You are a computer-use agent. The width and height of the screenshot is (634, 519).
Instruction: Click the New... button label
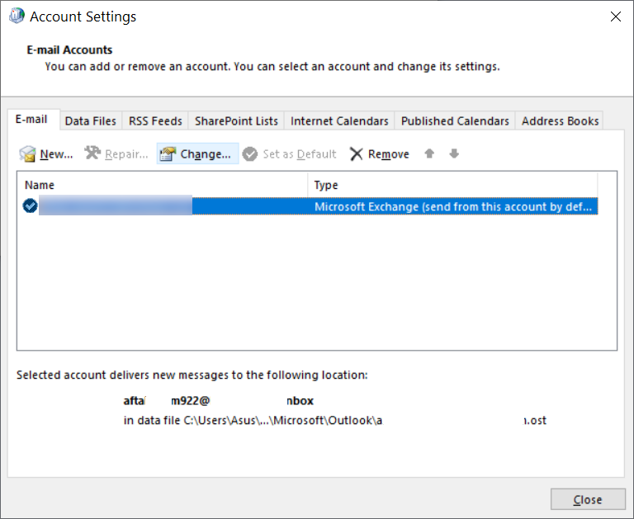point(57,154)
